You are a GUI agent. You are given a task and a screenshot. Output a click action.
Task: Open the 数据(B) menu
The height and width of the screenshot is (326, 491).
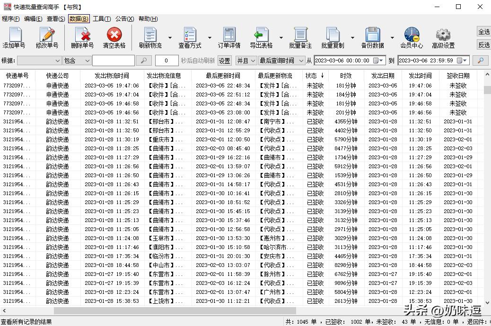coord(78,18)
